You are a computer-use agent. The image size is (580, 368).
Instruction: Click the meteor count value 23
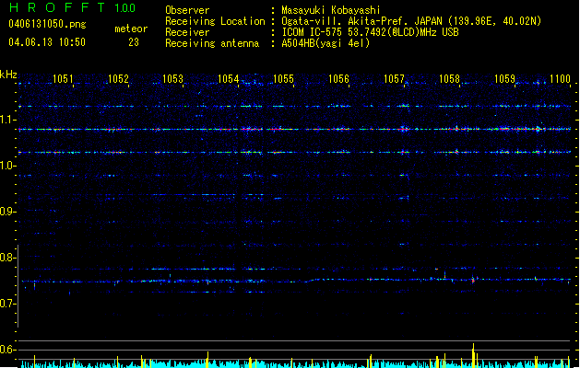click(134, 42)
